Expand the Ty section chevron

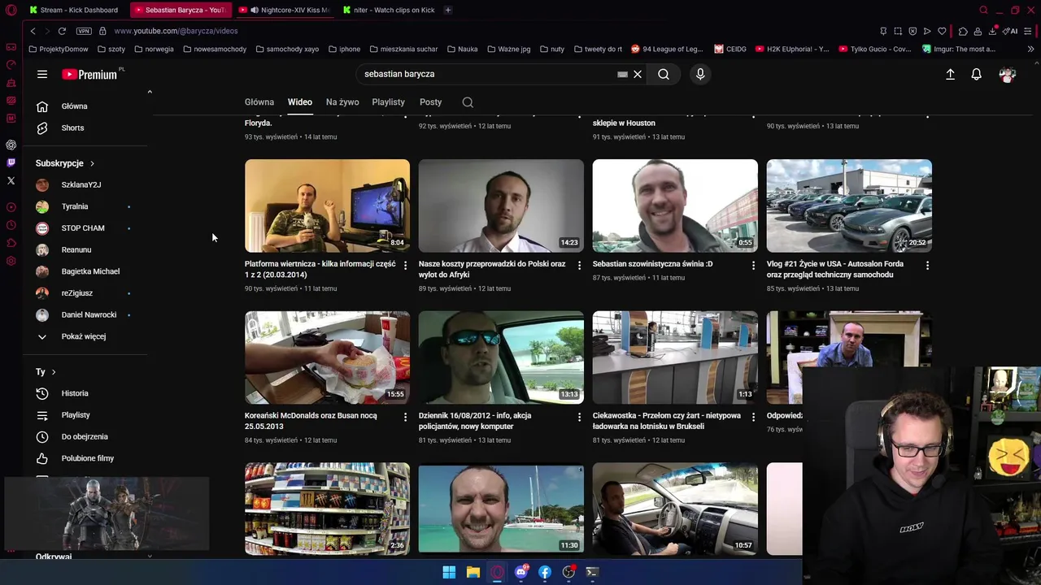click(x=54, y=372)
